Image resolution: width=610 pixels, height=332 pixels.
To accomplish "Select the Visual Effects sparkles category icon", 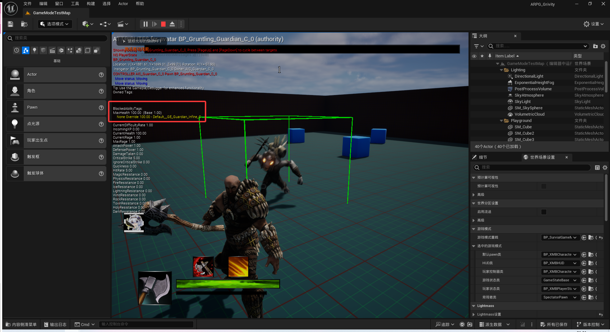I will (x=70, y=50).
